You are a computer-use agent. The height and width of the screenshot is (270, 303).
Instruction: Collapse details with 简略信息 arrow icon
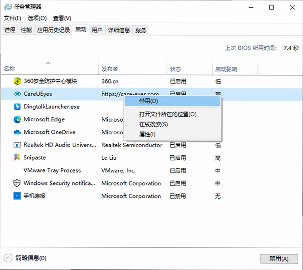point(8,258)
